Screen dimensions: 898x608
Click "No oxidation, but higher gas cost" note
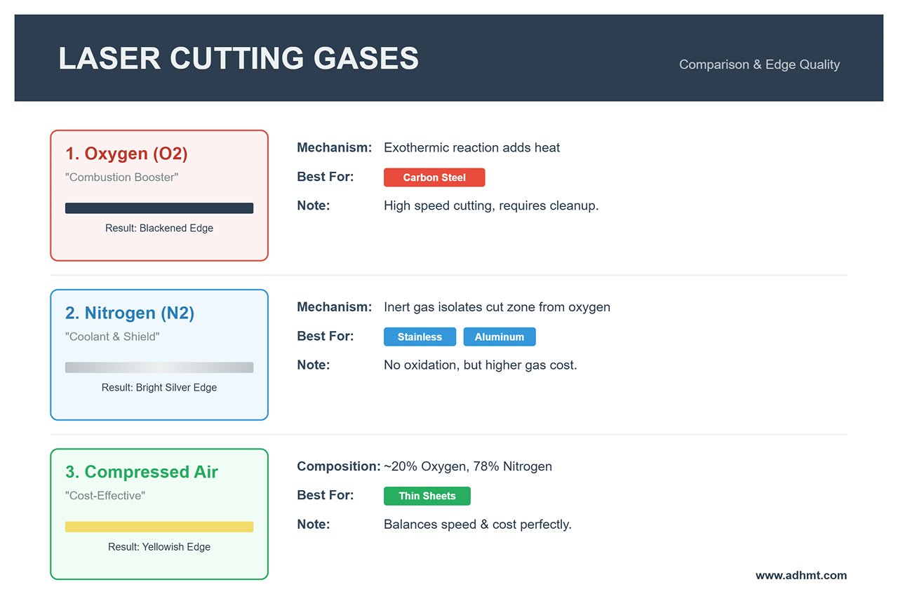tap(480, 365)
